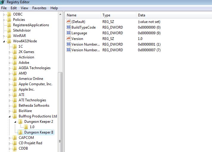Image resolution: width=212 pixels, height=152 pixels.
Task: Click the Registry Editor title bar icon
Action: (2, 2)
